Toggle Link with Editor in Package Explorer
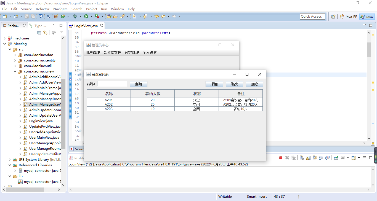Screen dimensions: 377x201 tap(45, 33)
